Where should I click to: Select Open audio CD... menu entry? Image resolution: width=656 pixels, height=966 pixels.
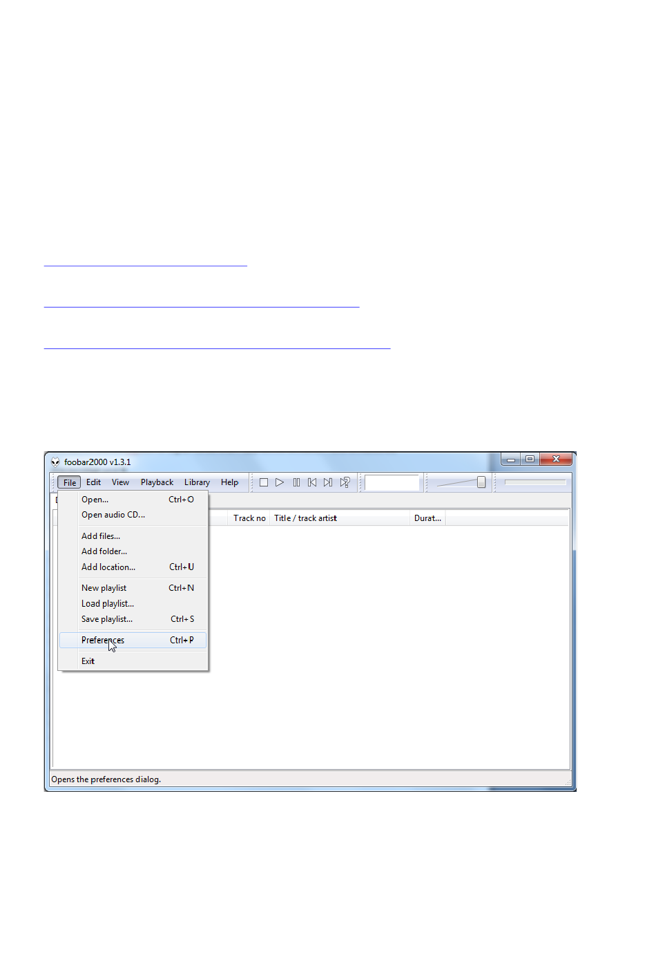tap(133, 515)
